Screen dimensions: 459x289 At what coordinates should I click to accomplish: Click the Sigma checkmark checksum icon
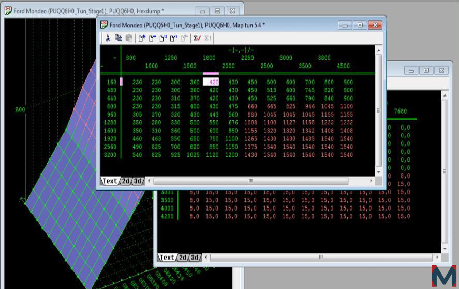[197, 38]
